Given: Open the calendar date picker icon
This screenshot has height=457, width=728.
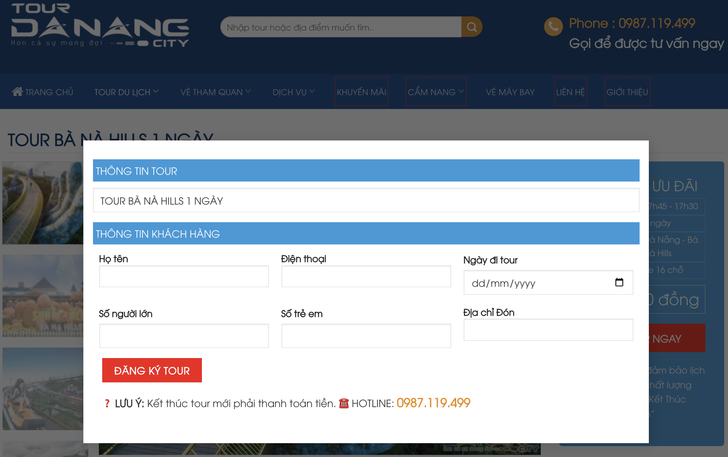Looking at the screenshot, I should click(619, 283).
